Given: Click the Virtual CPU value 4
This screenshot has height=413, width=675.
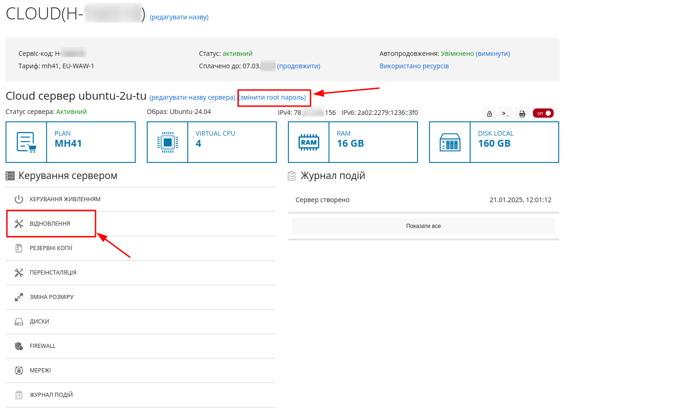Looking at the screenshot, I should pos(198,144).
